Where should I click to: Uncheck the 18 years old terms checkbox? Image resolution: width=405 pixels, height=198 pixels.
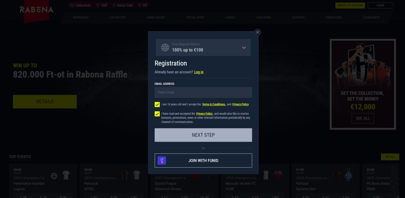157,104
